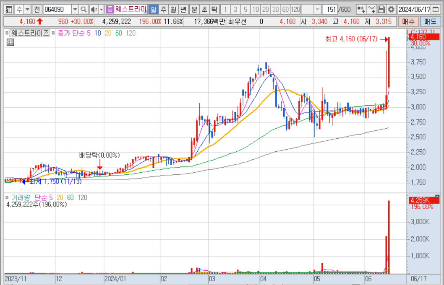Click the add candlestick chart icon
This screenshot has width=444, height=285.
(x=361, y=9)
